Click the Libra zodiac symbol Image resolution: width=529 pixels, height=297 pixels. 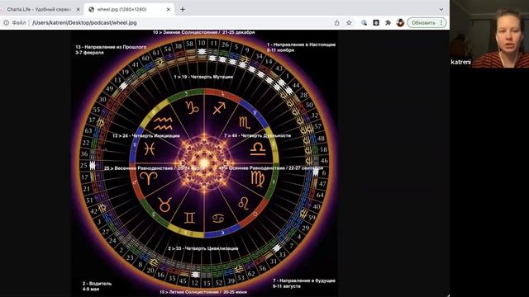(x=258, y=148)
